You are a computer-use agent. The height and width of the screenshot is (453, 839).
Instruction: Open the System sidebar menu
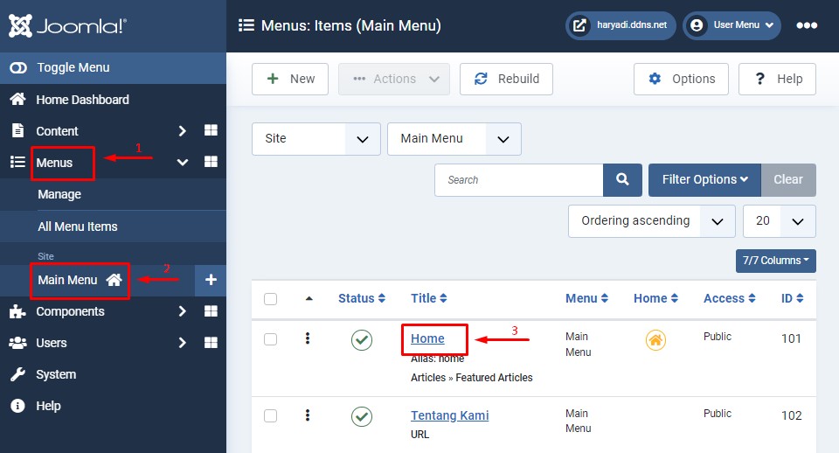tap(56, 374)
